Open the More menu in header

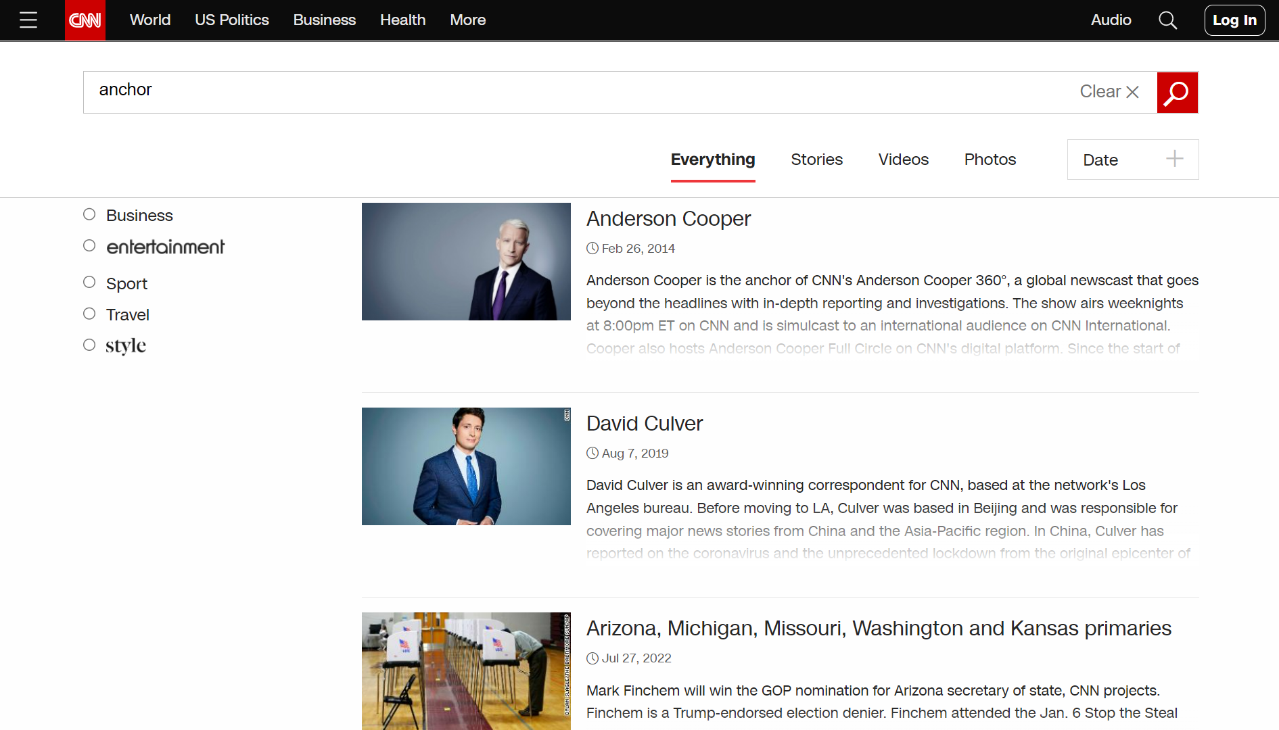point(468,20)
